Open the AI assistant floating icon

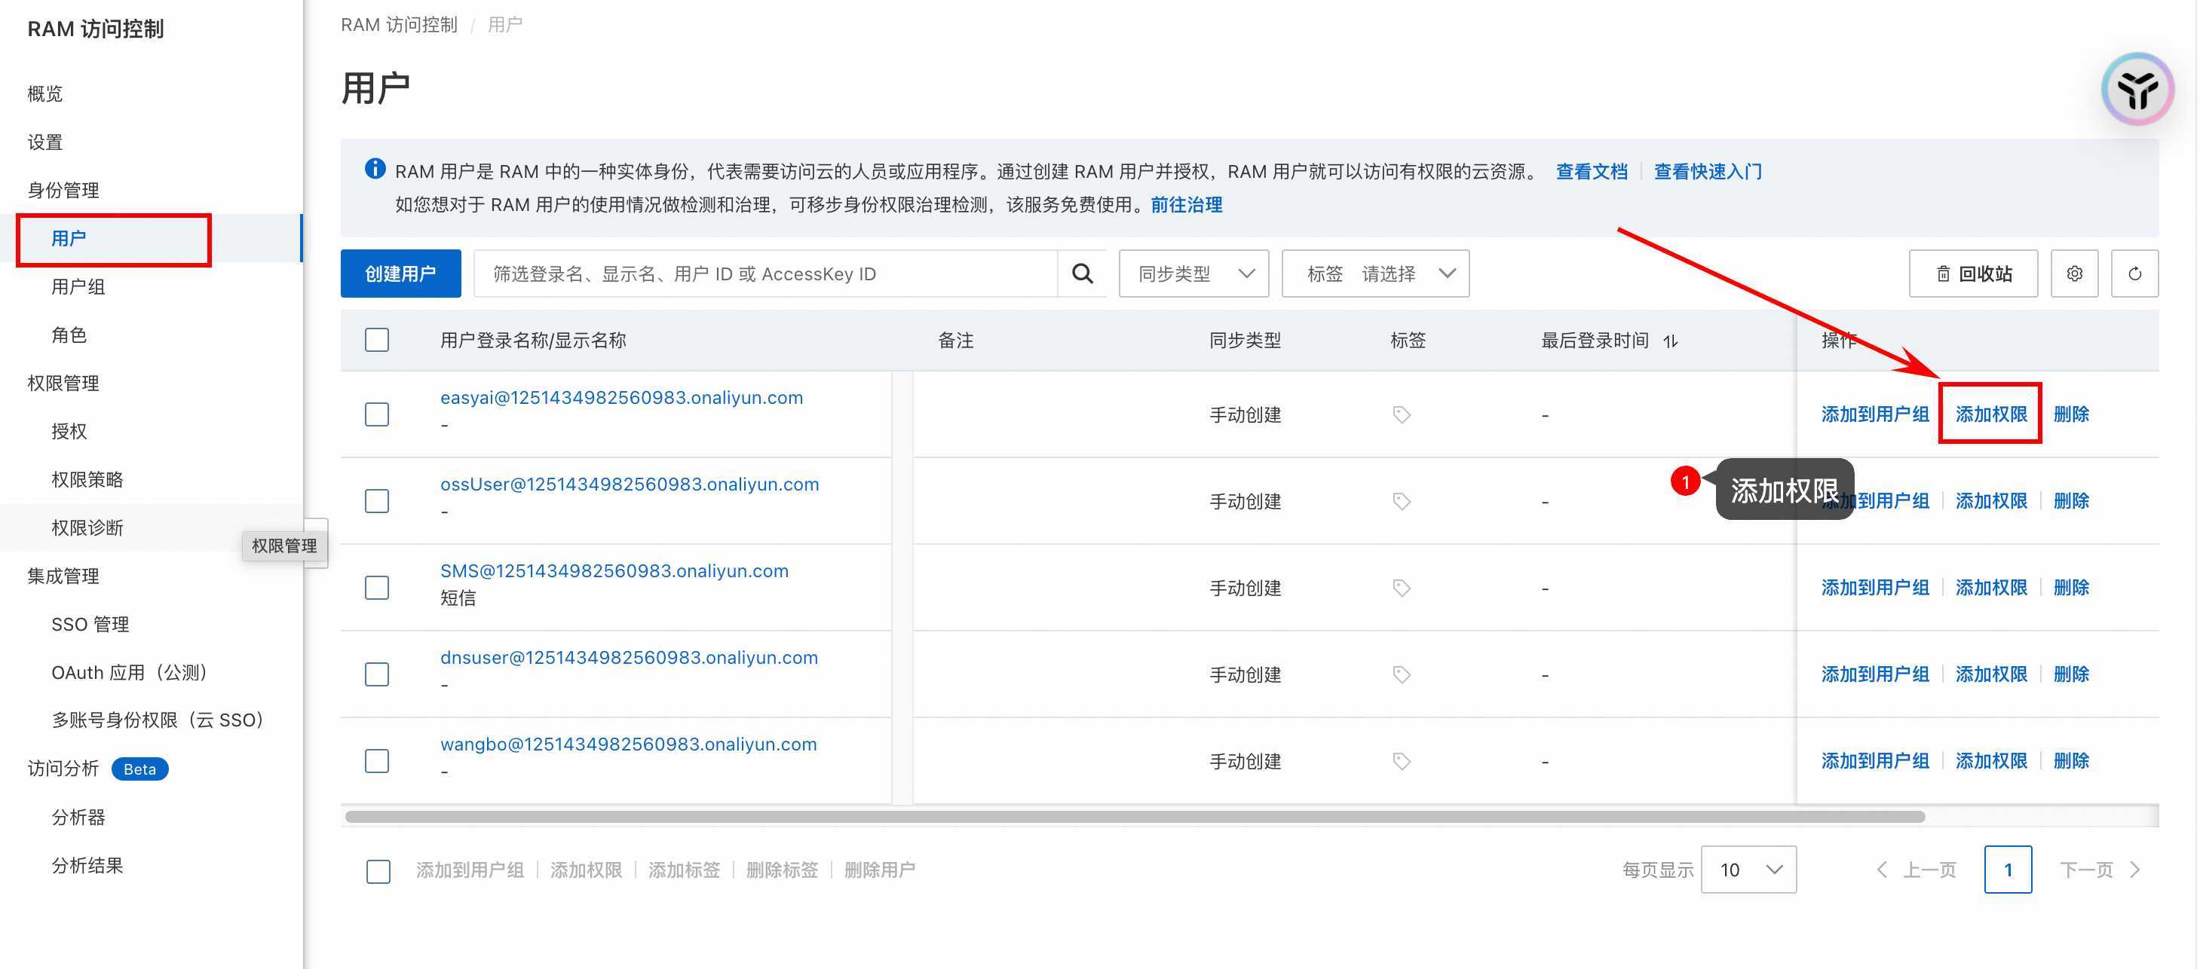click(x=2137, y=90)
